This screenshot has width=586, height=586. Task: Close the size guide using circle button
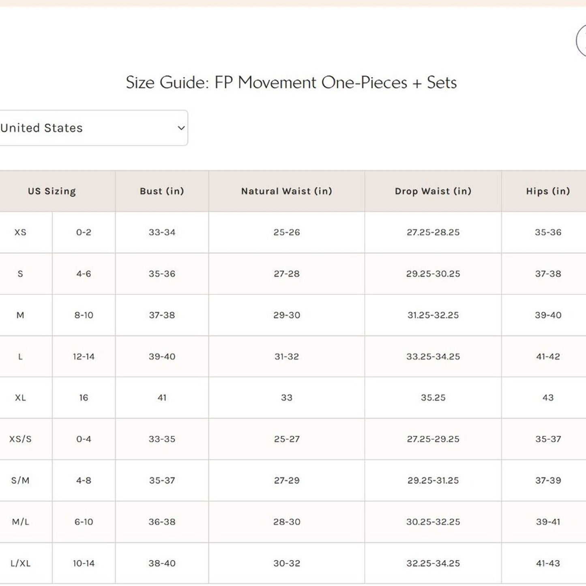(582, 41)
